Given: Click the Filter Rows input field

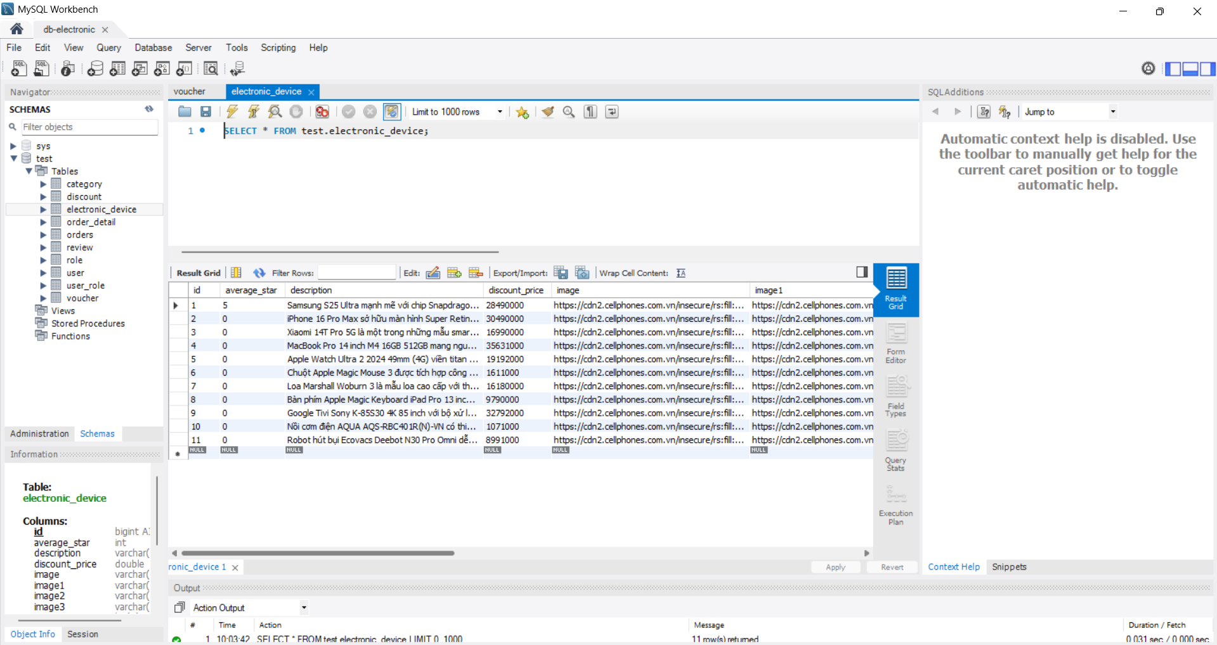Looking at the screenshot, I should [356, 272].
